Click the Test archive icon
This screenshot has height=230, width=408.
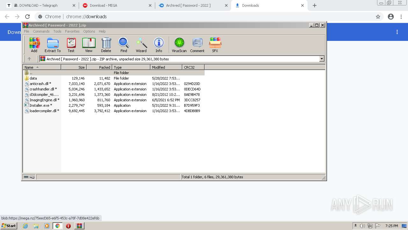pyautogui.click(x=71, y=45)
